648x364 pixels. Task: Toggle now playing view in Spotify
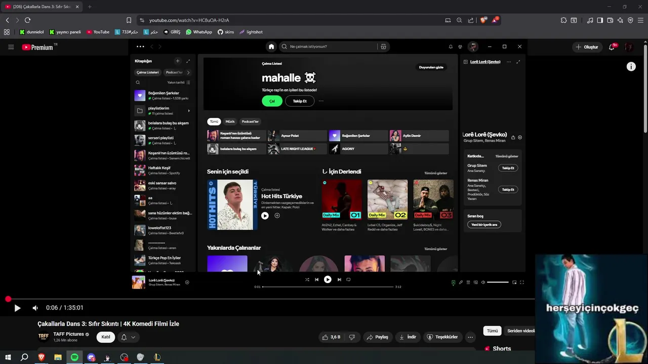tap(453, 282)
